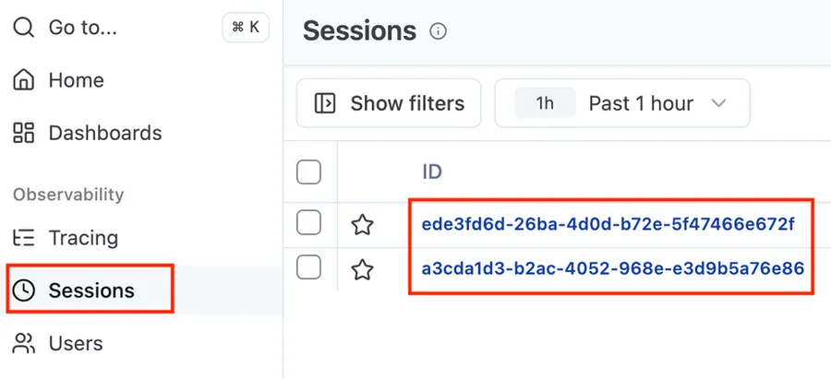Star the session starting with a3cda1d3

coord(363,269)
